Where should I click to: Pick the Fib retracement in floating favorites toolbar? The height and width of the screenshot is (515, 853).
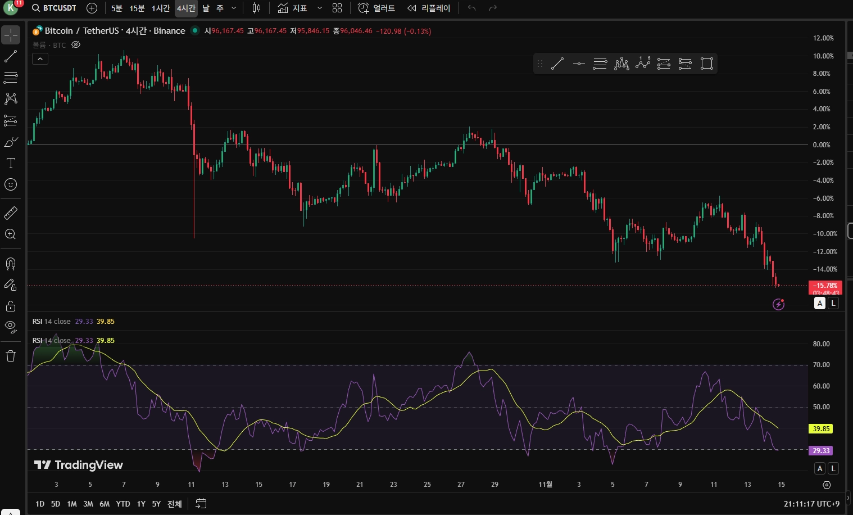600,64
